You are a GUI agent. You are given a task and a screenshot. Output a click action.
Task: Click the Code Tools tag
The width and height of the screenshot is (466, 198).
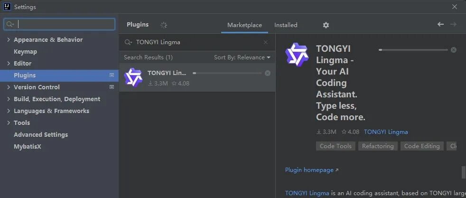pyautogui.click(x=336, y=146)
